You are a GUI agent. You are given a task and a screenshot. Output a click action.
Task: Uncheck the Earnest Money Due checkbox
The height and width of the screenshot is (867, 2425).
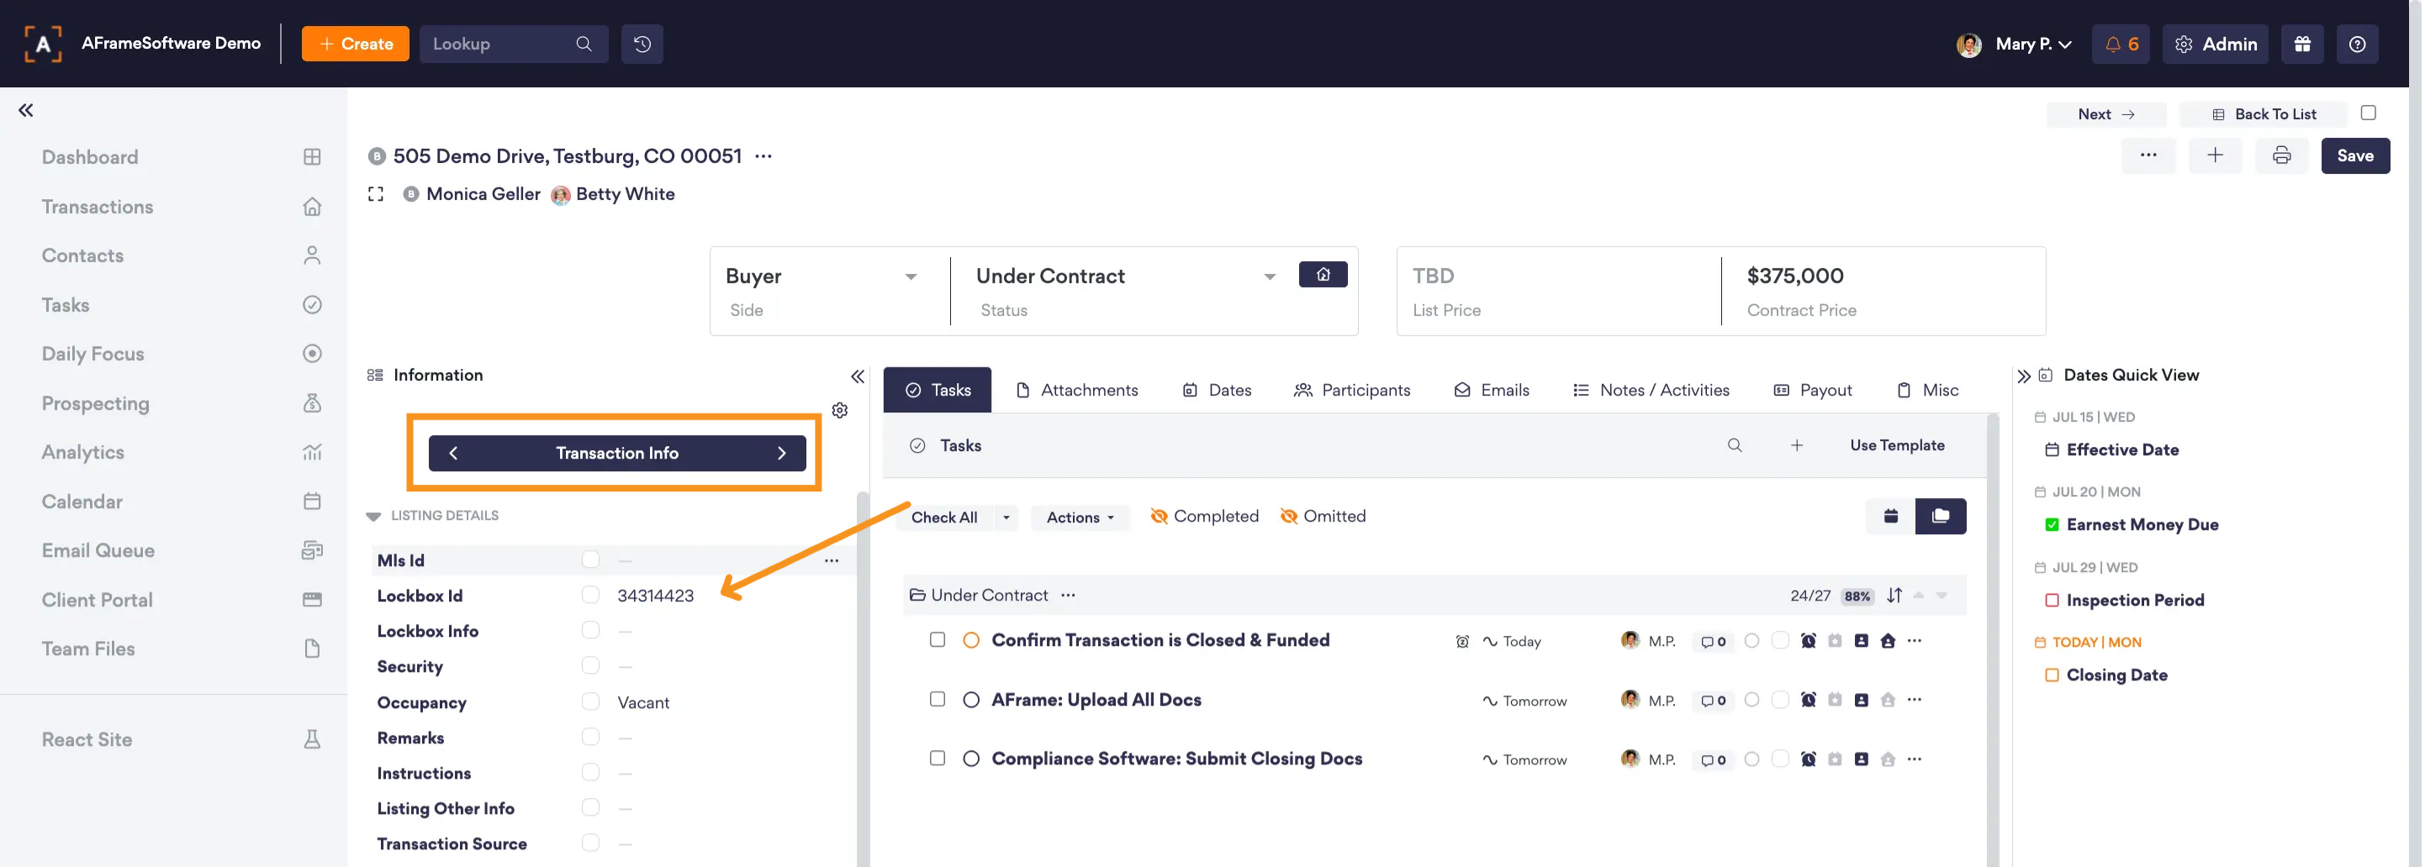[x=2053, y=525]
